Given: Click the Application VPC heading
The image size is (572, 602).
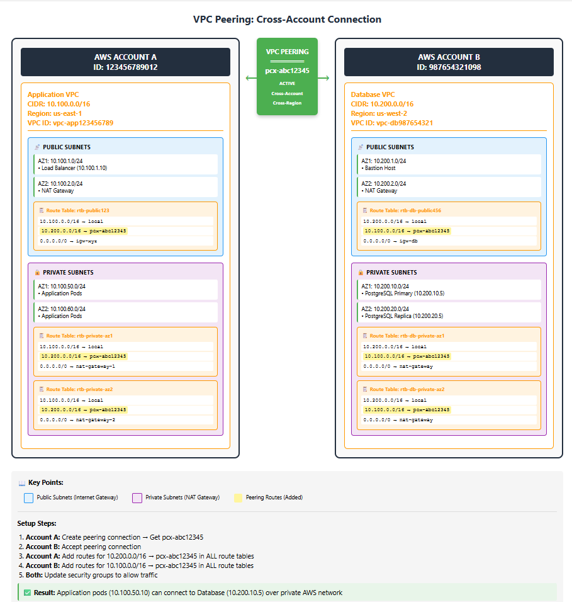Looking at the screenshot, I should click(x=53, y=94).
